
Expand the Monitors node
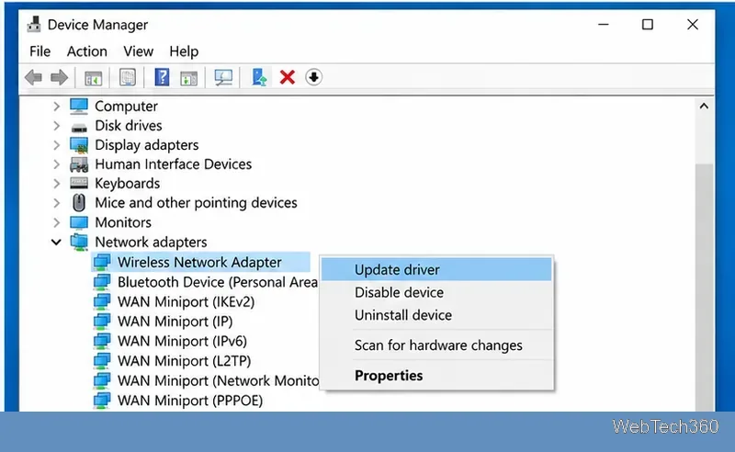click(x=57, y=222)
